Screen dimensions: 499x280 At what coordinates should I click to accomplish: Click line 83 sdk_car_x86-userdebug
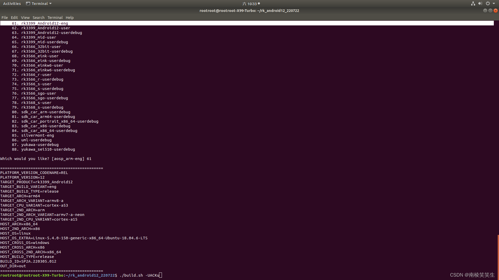pos(41,126)
